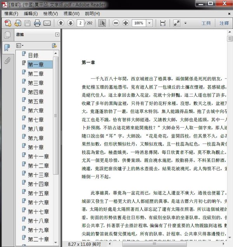The width and height of the screenshot is (233, 247).
Task: Open the bookmark options dropdown menu
Action: 20,46
